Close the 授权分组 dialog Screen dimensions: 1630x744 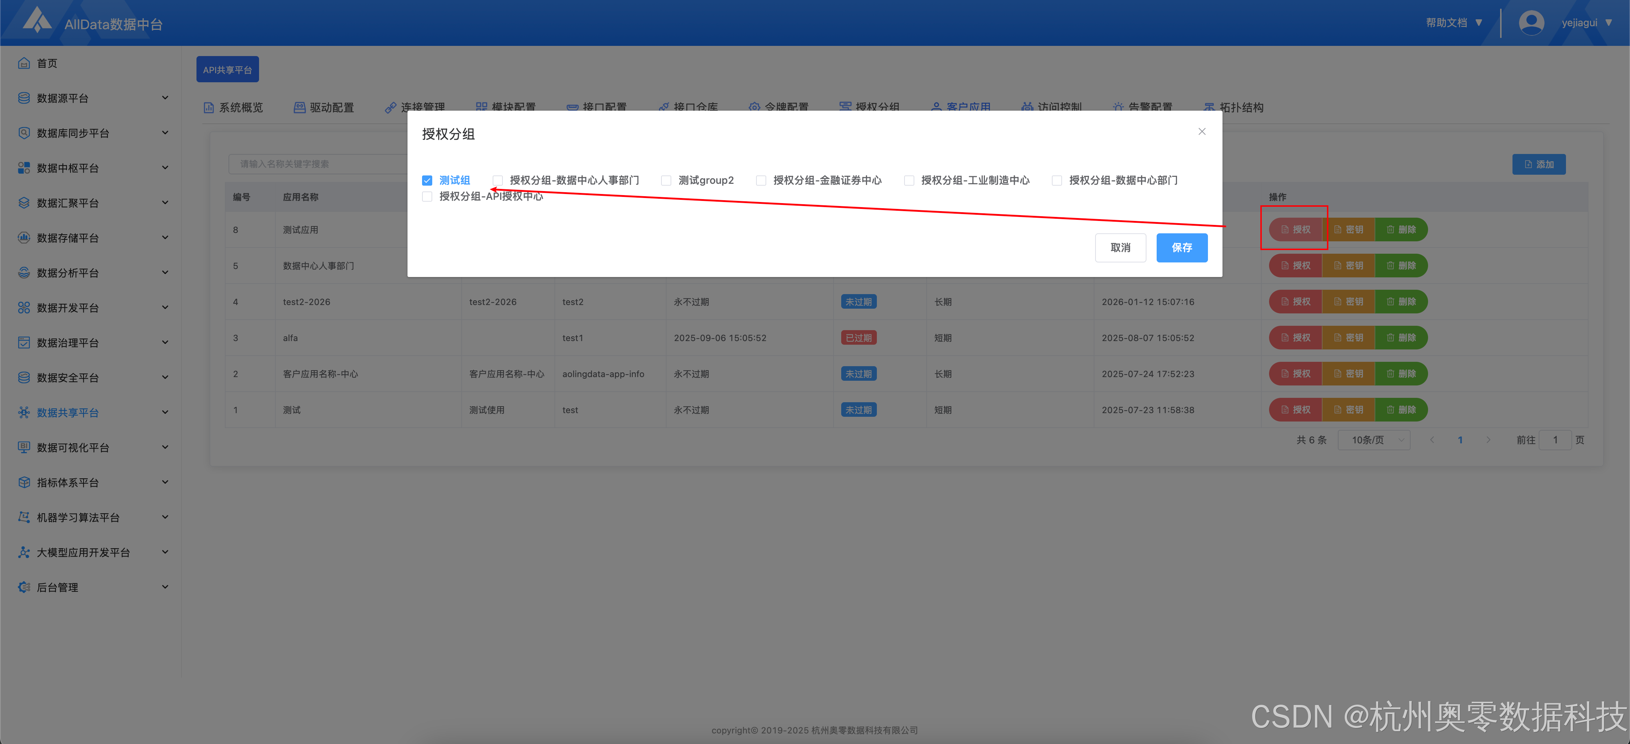point(1202,132)
